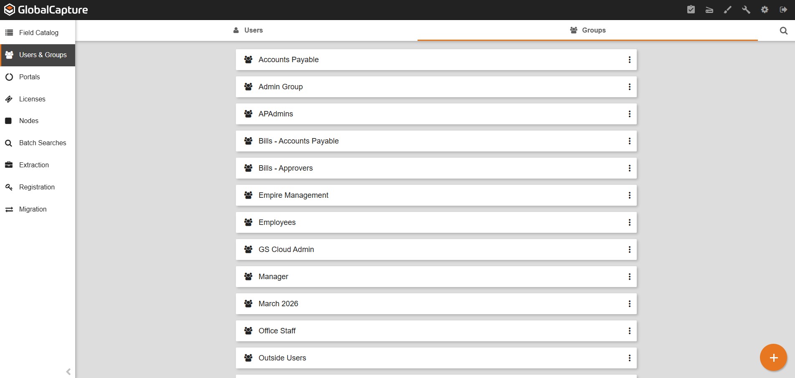Click the logout icon in header
This screenshot has width=795, height=378.
[x=783, y=10]
